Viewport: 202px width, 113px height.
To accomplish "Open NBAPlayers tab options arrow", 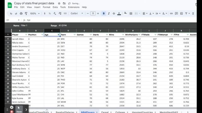I will click(97, 112).
